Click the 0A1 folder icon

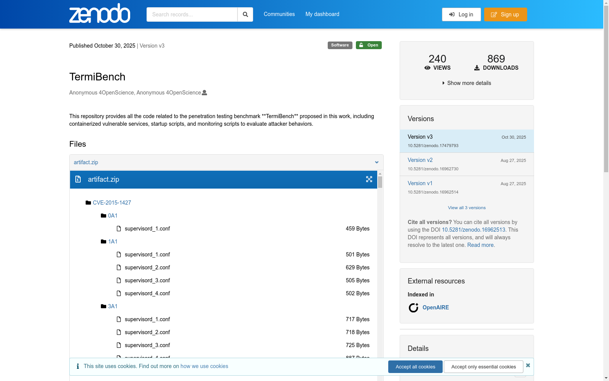(104, 216)
